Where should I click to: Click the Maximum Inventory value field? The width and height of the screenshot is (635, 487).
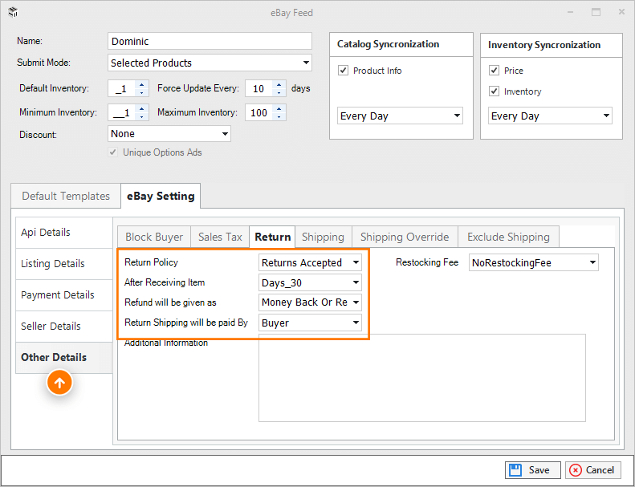(259, 112)
